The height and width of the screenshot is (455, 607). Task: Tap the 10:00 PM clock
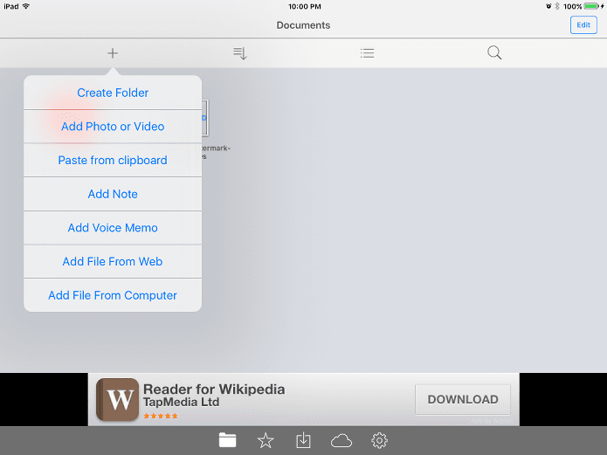coord(304,6)
